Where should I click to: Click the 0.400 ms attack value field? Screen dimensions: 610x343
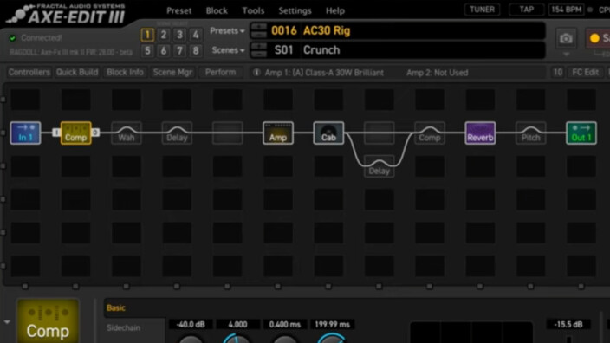coord(285,324)
